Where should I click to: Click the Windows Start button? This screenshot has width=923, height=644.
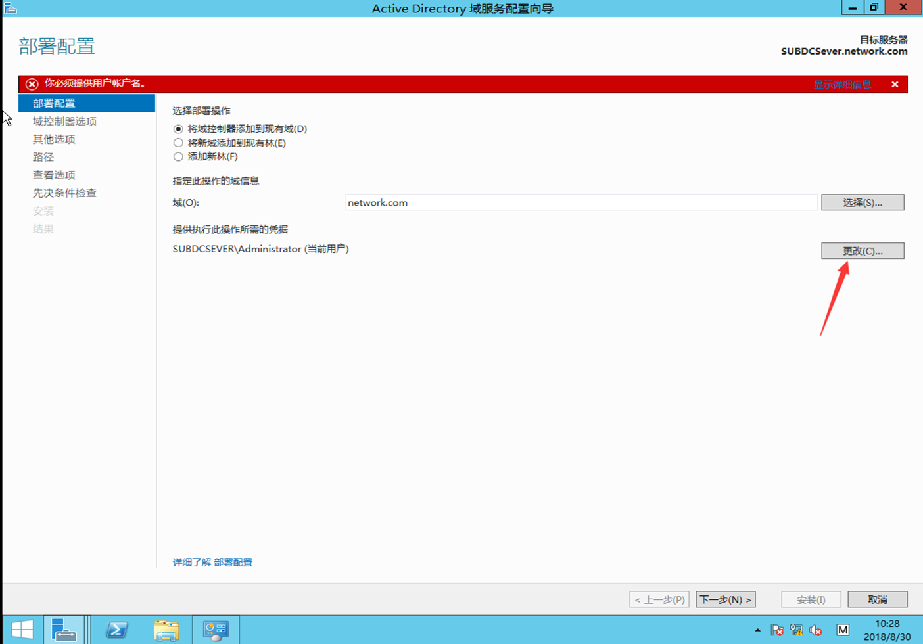pyautogui.click(x=22, y=630)
